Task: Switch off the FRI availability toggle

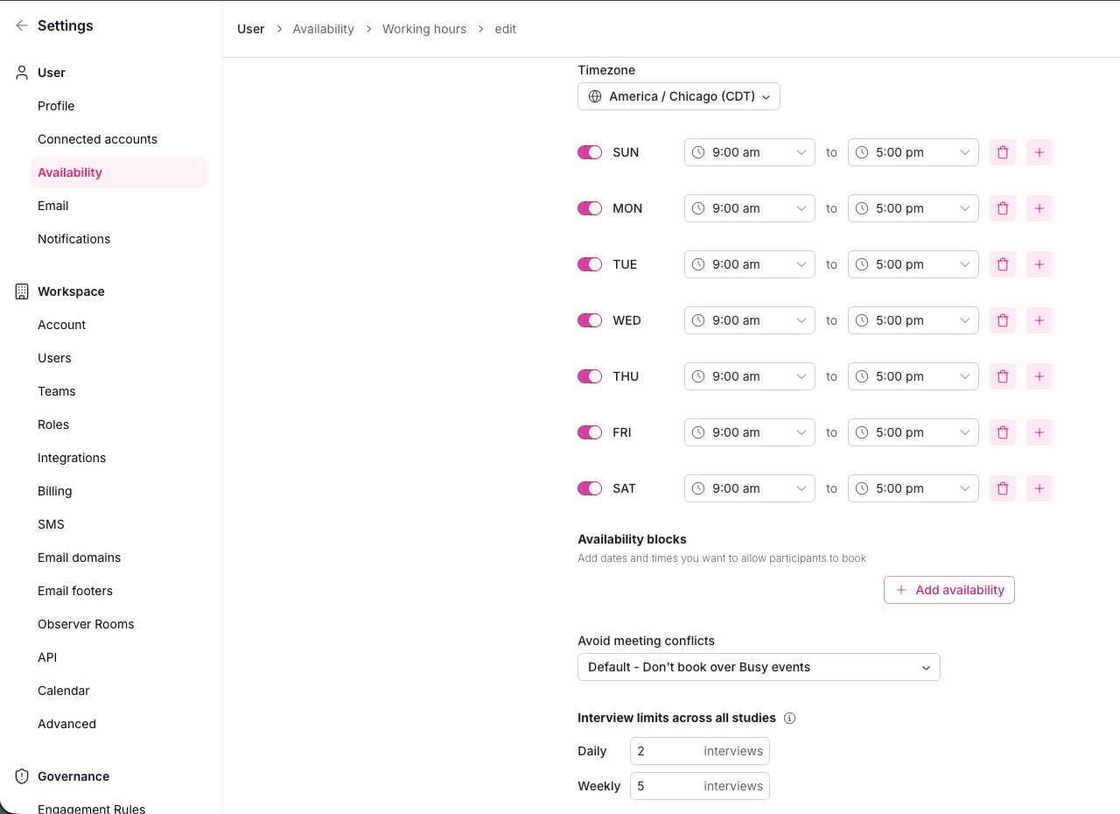Action: pos(590,432)
